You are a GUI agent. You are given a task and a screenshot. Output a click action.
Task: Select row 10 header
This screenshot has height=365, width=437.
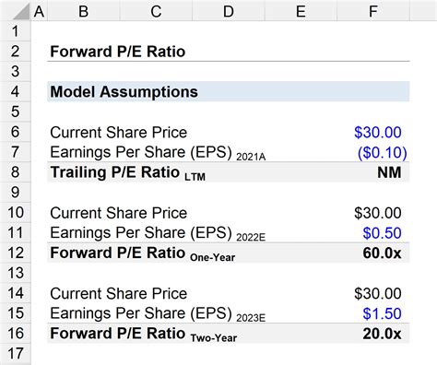click(x=16, y=212)
